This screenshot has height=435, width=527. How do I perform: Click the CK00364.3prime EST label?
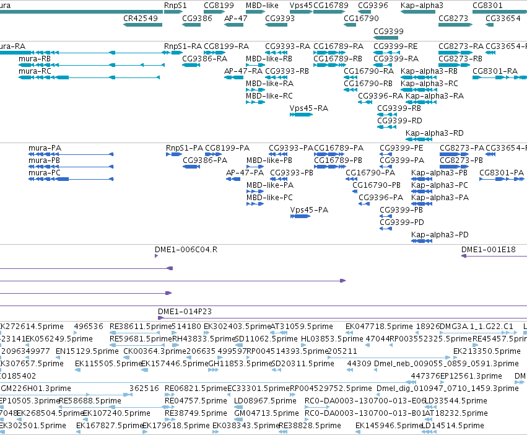pos(155,351)
